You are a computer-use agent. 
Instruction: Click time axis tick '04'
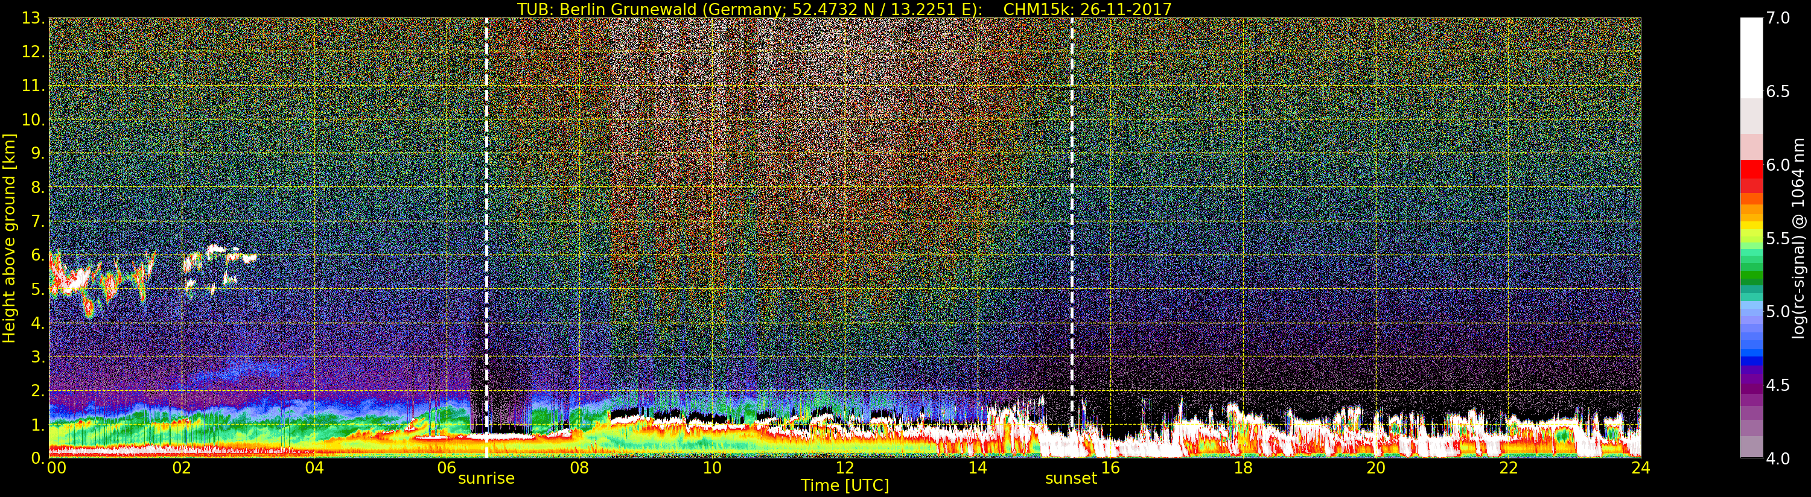[x=314, y=467]
